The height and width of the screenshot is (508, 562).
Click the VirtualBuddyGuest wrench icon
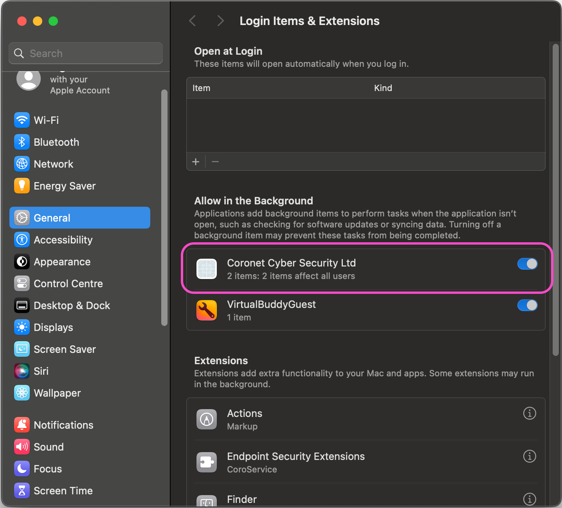pyautogui.click(x=207, y=310)
